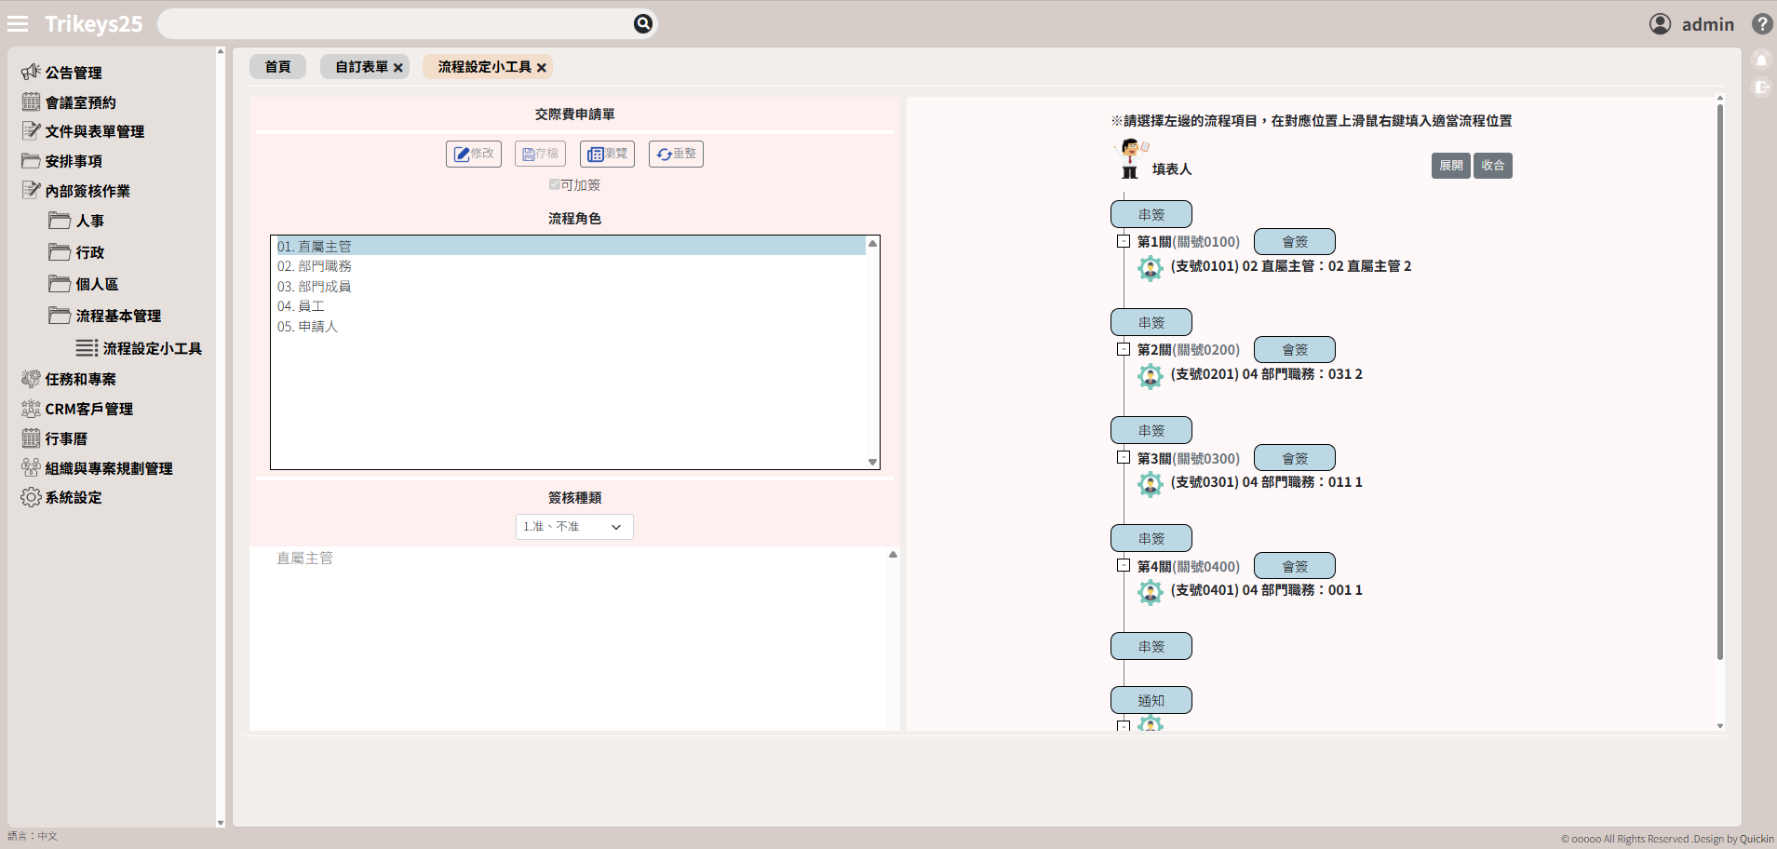Click the 展開 button

pyautogui.click(x=1450, y=166)
